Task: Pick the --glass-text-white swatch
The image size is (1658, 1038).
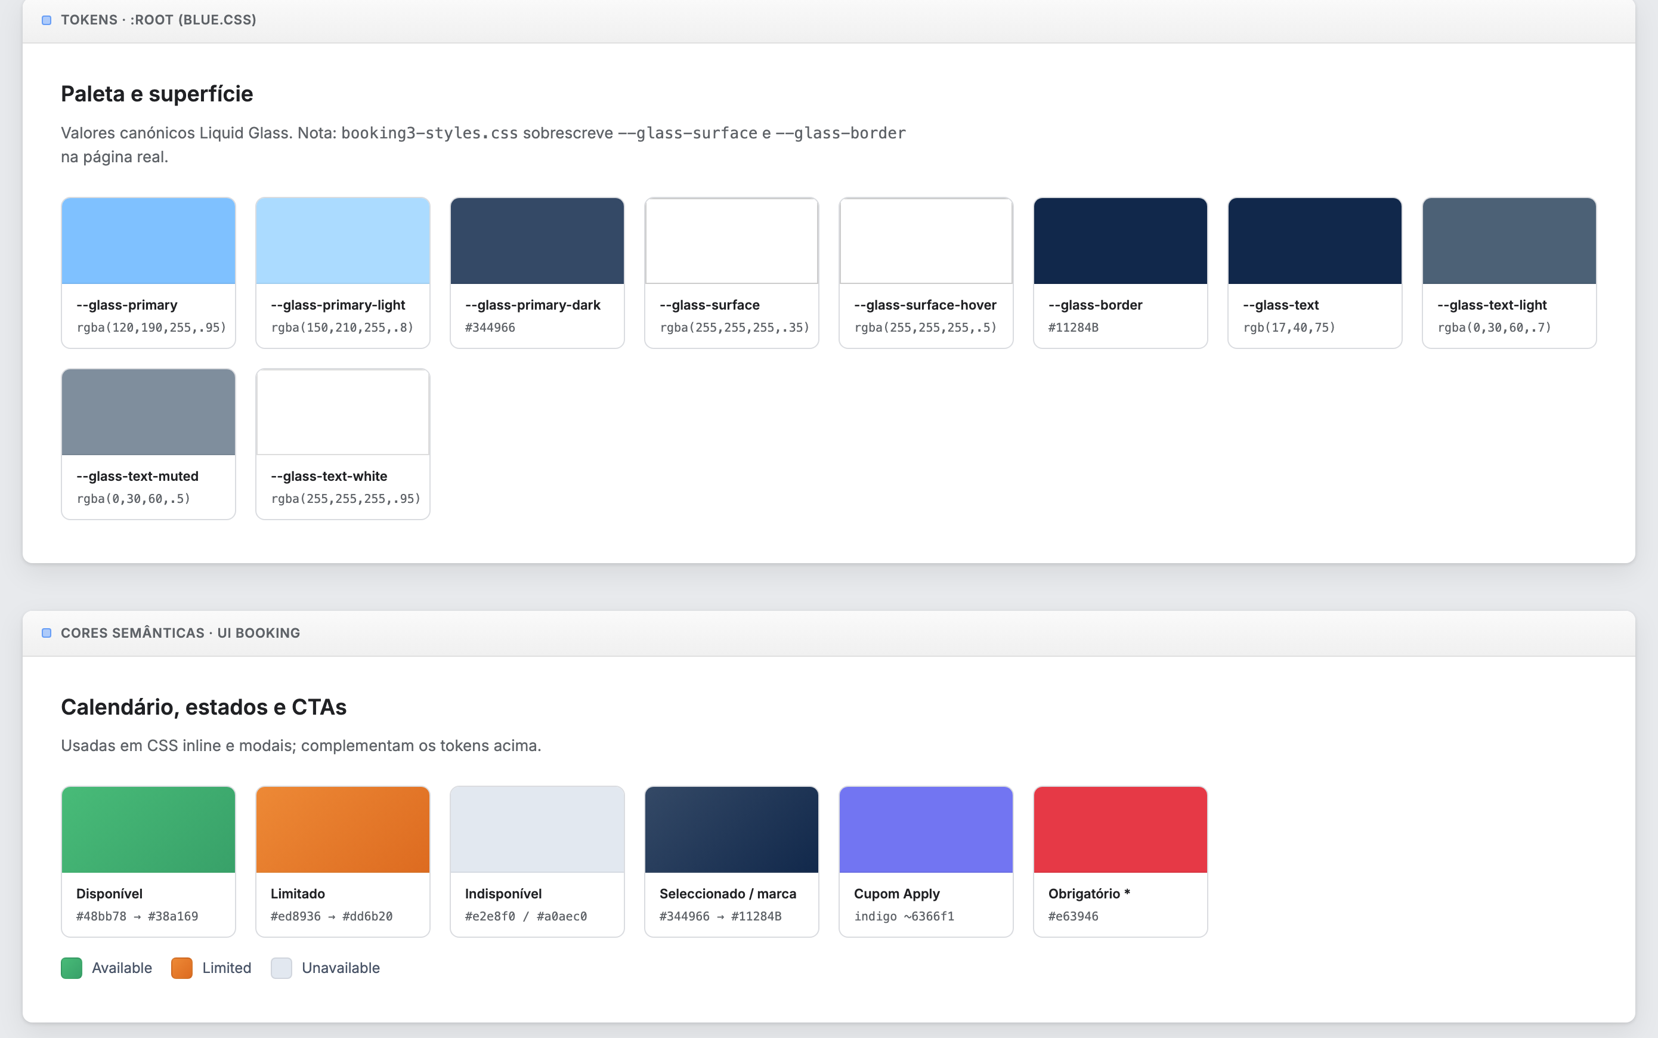Action: 342,412
